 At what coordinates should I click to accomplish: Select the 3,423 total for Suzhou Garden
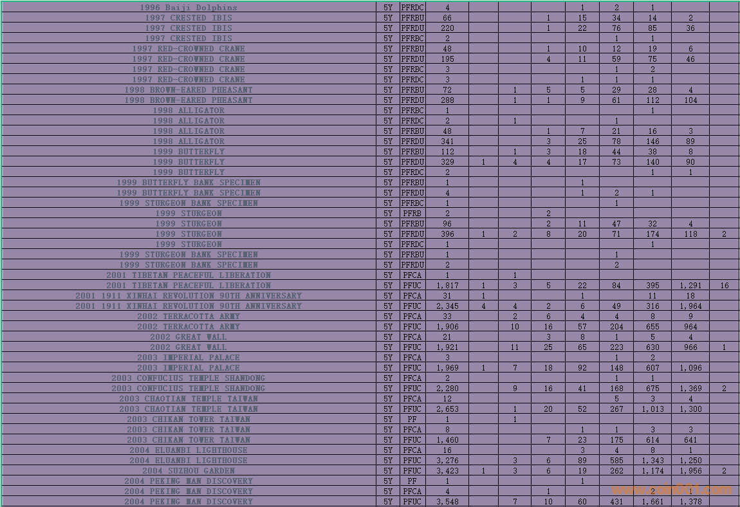[x=447, y=471]
